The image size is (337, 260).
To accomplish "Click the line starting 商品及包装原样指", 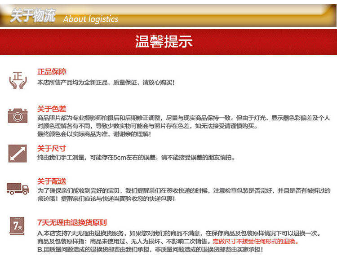I will coord(168,242).
